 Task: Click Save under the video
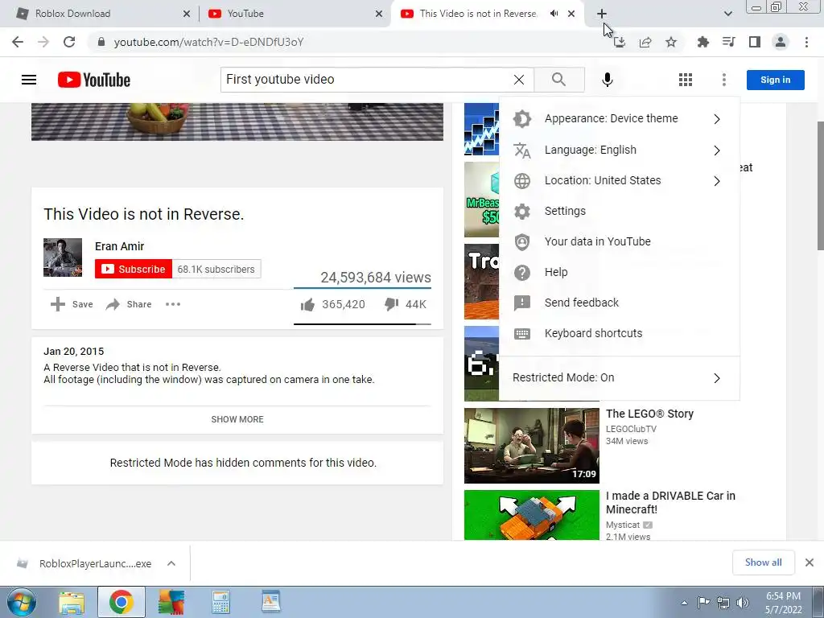point(72,304)
